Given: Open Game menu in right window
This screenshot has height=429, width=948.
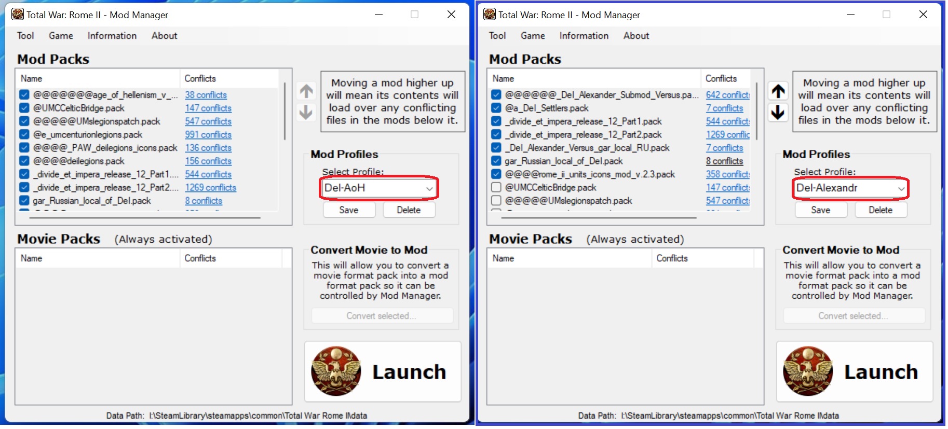Looking at the screenshot, I should tap(533, 36).
